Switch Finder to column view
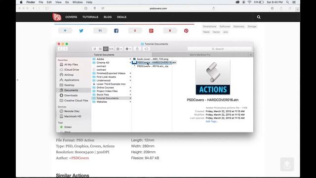 coord(106,49)
